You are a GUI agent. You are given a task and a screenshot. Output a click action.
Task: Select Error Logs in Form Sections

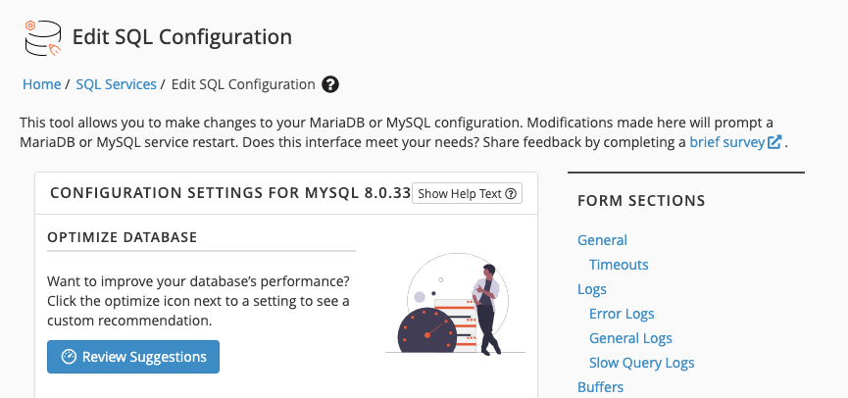pyautogui.click(x=622, y=314)
